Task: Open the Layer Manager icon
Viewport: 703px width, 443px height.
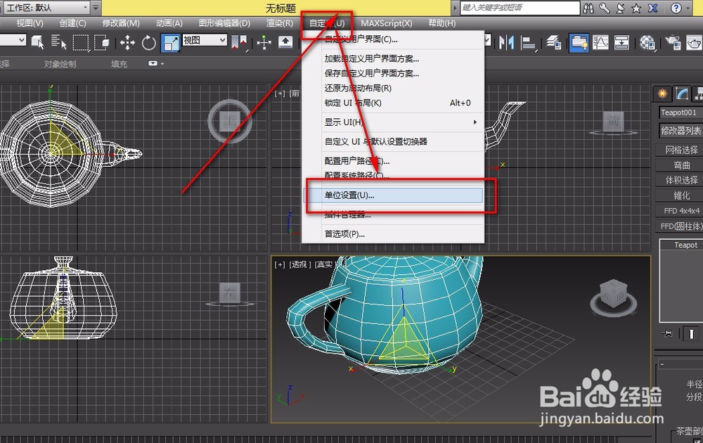Action: tap(554, 43)
